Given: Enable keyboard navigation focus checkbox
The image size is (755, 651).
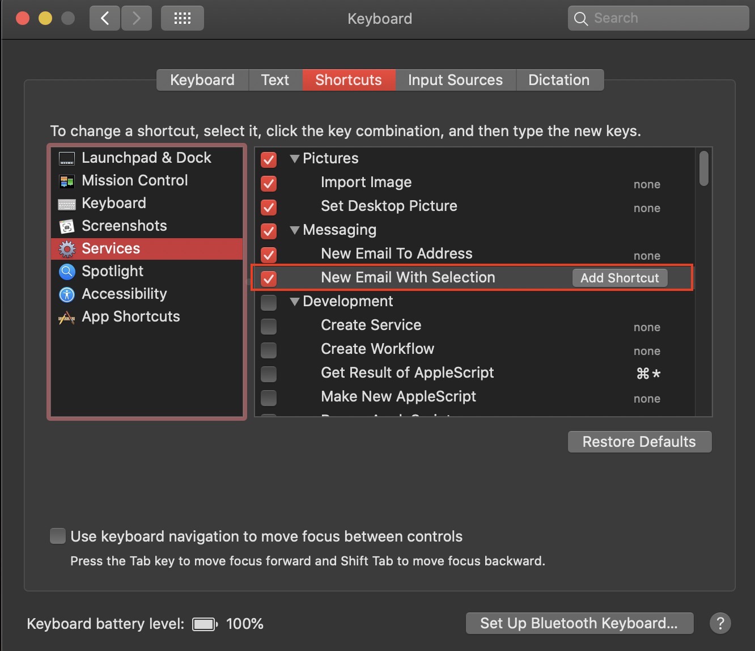Looking at the screenshot, I should 58,536.
